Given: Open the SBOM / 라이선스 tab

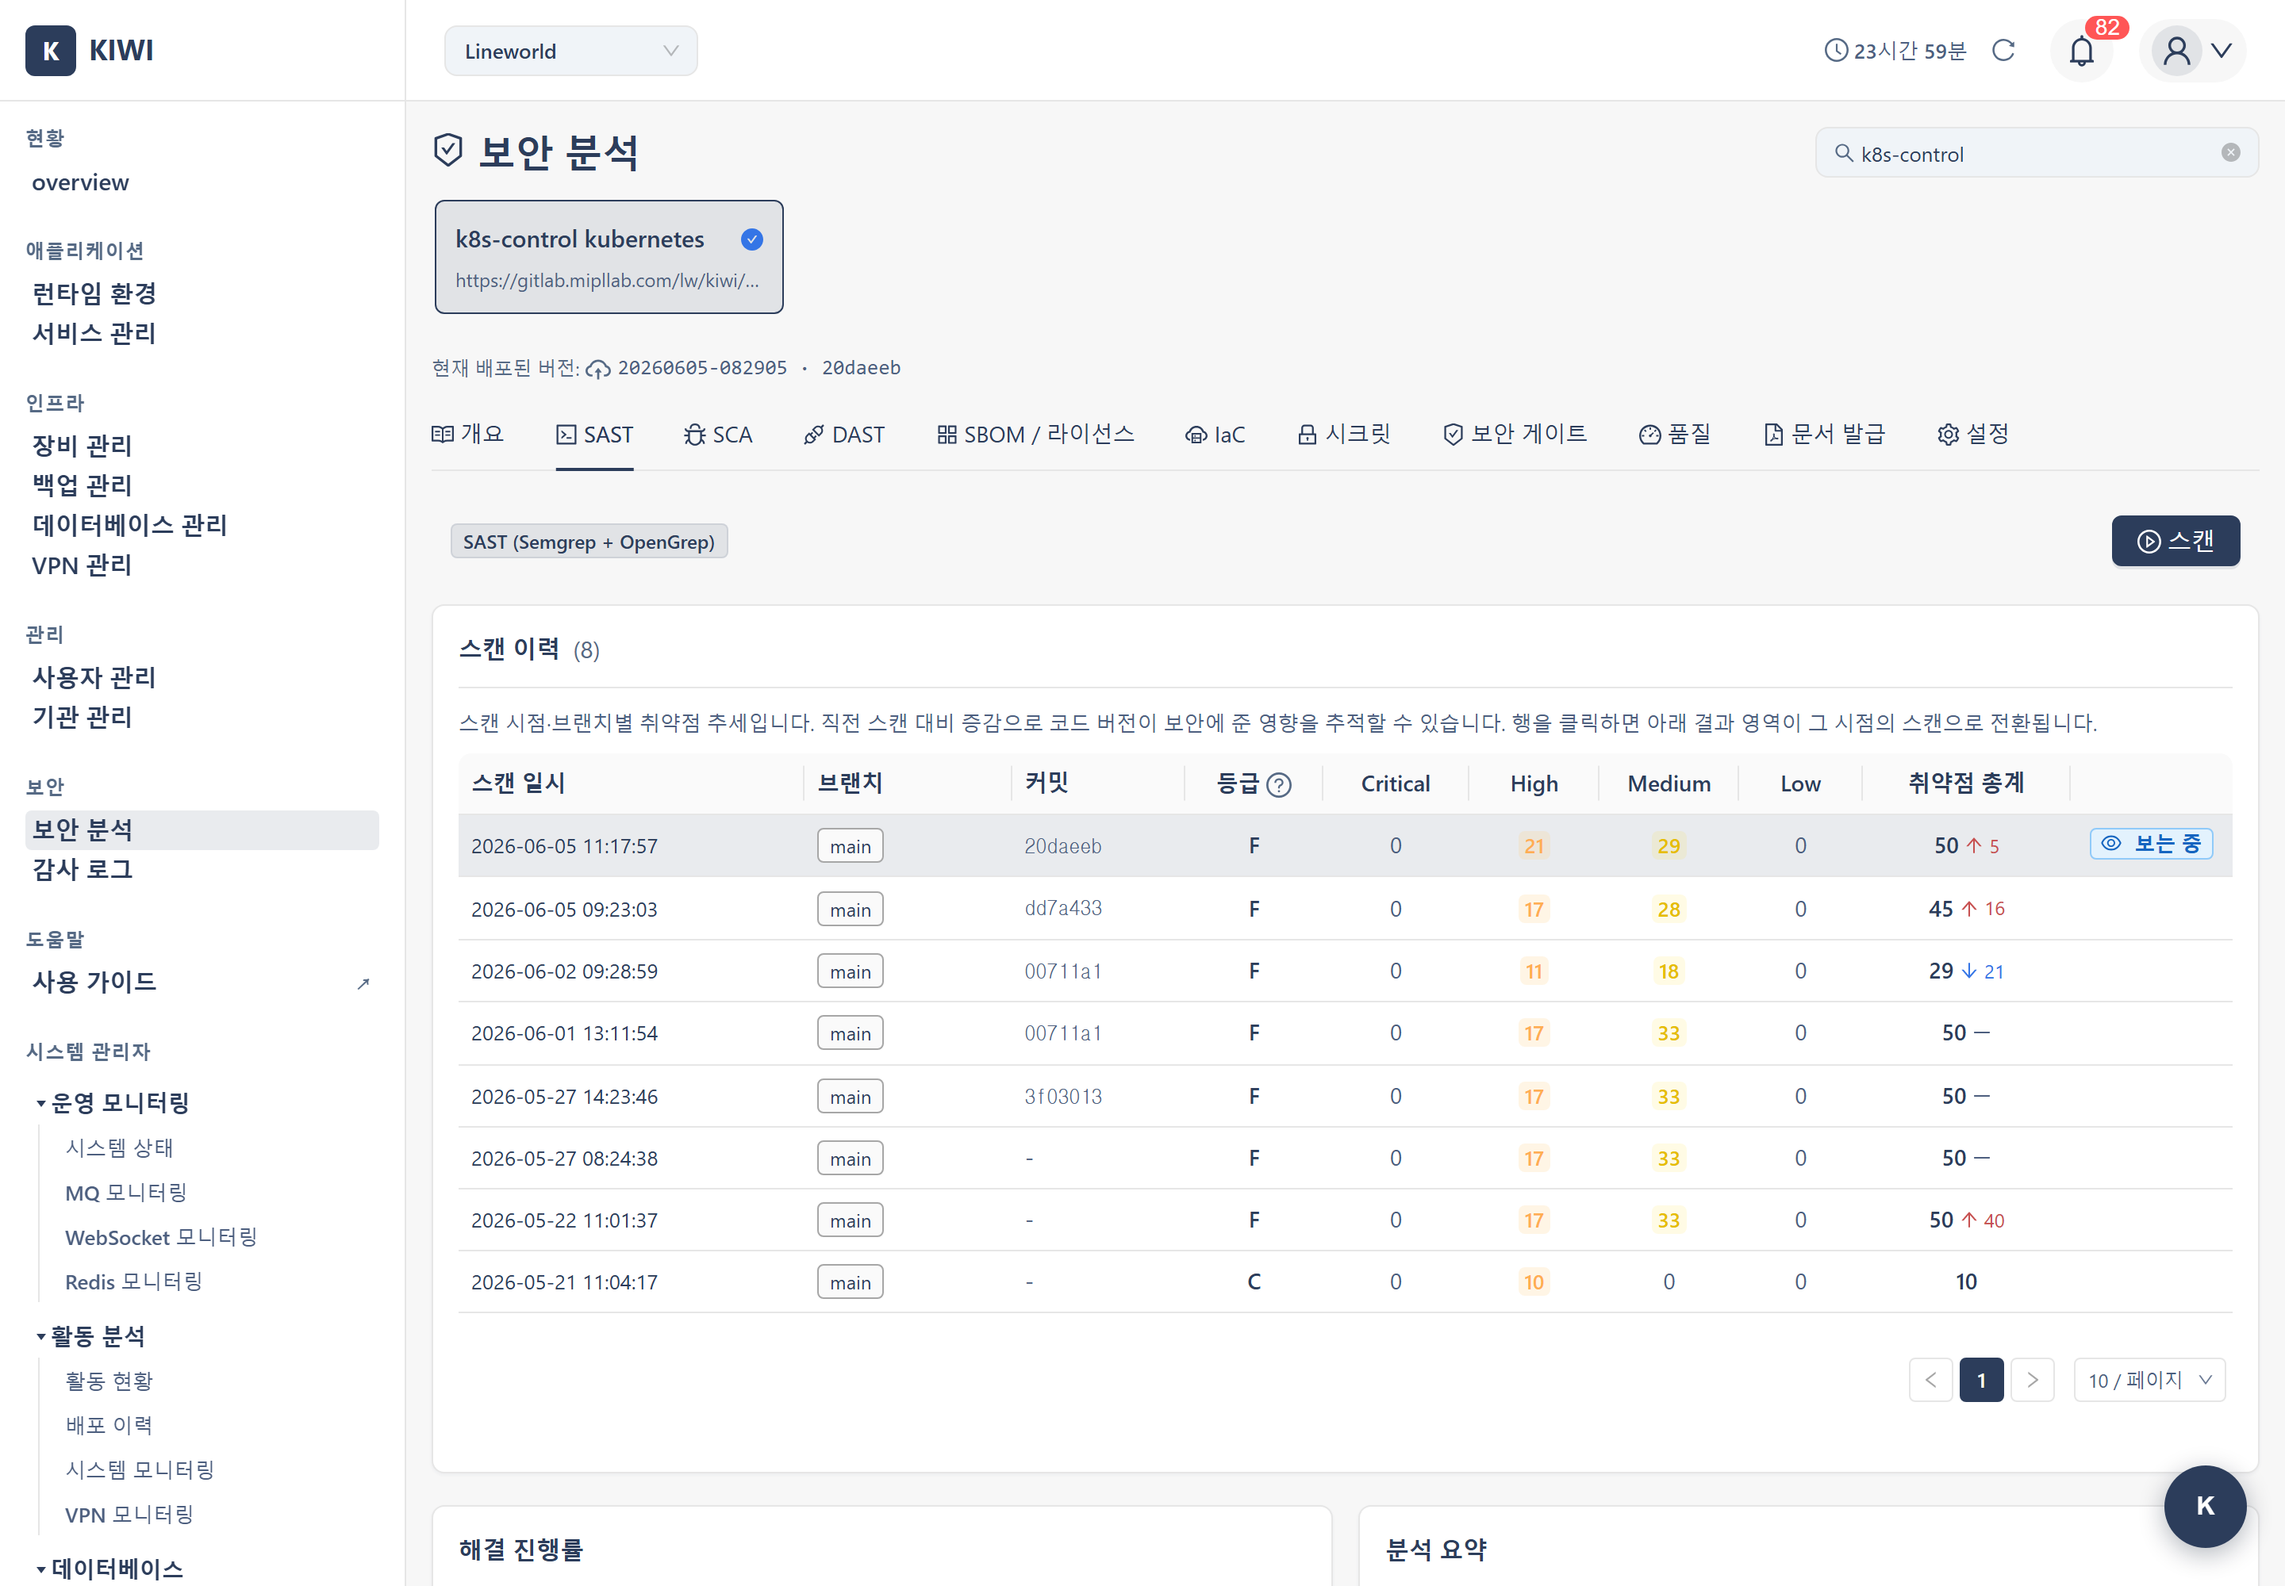Looking at the screenshot, I should pos(1035,435).
